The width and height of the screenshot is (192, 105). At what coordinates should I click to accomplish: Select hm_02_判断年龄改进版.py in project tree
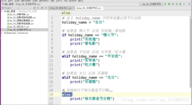[x=21, y=17]
